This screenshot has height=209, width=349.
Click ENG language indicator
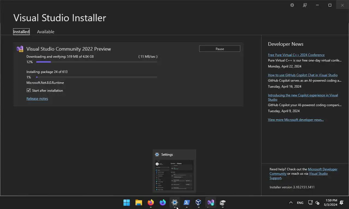click(300, 203)
